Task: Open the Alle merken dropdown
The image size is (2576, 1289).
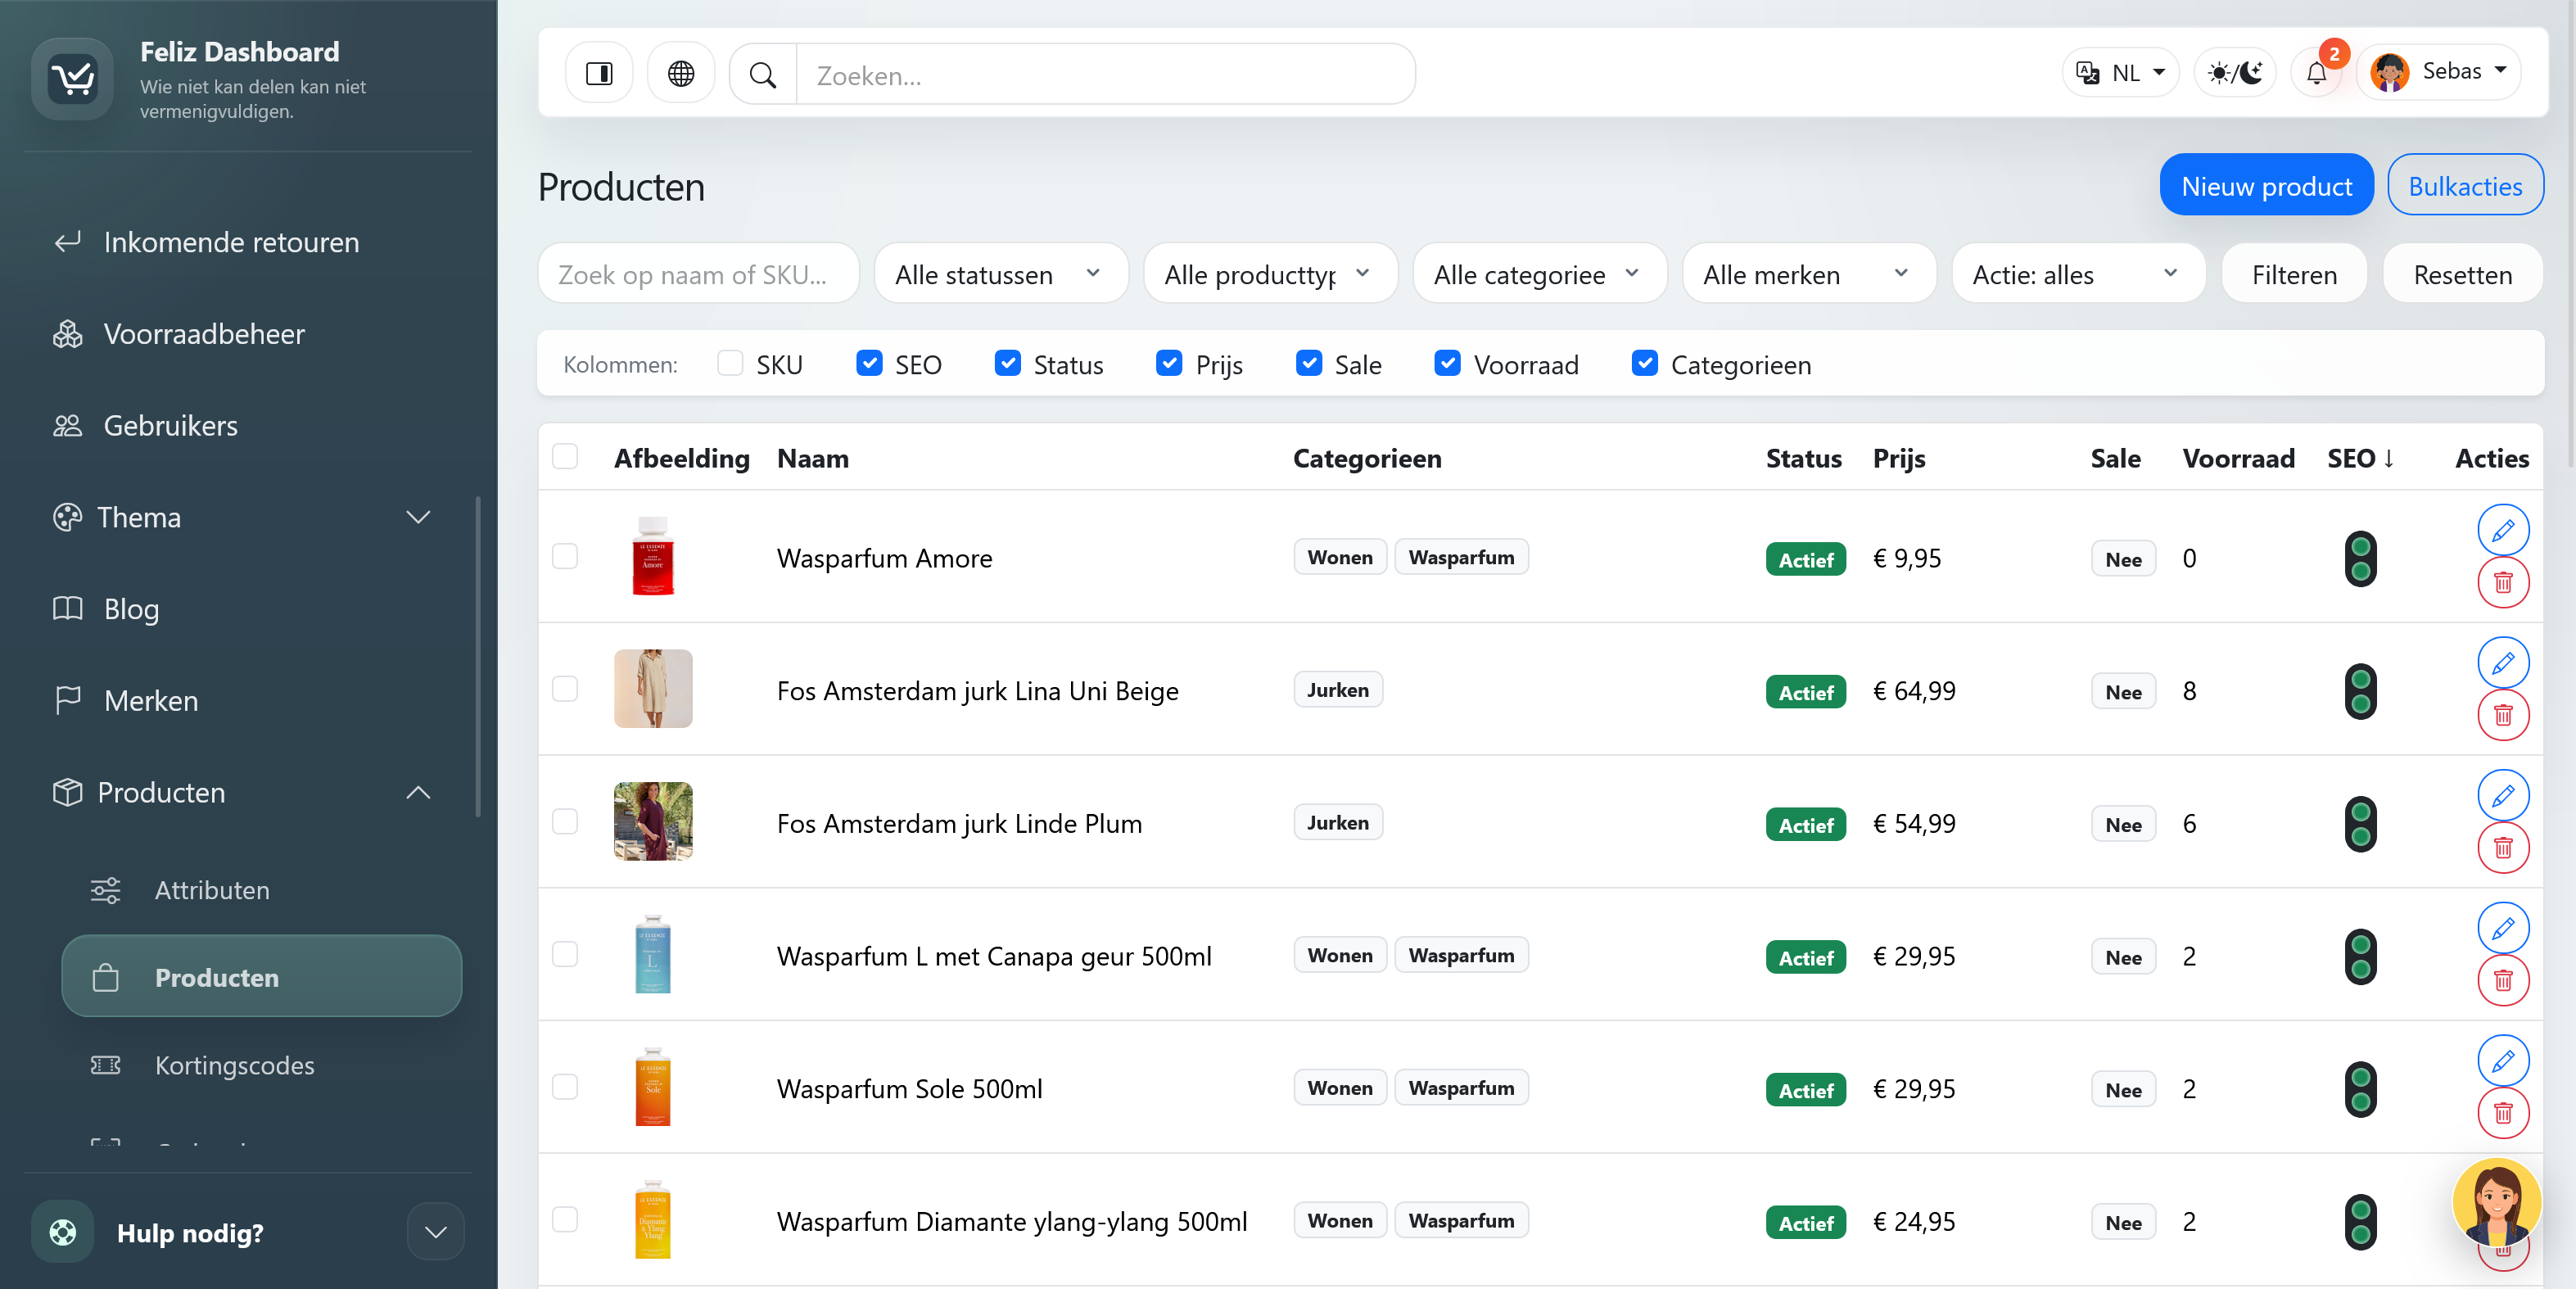Action: click(x=1809, y=274)
